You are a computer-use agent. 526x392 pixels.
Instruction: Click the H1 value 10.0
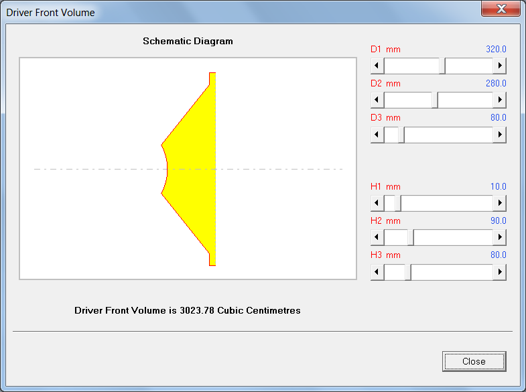pos(498,186)
